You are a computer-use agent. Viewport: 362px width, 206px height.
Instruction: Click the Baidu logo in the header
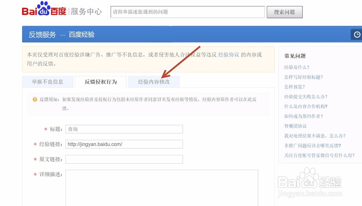[44, 9]
